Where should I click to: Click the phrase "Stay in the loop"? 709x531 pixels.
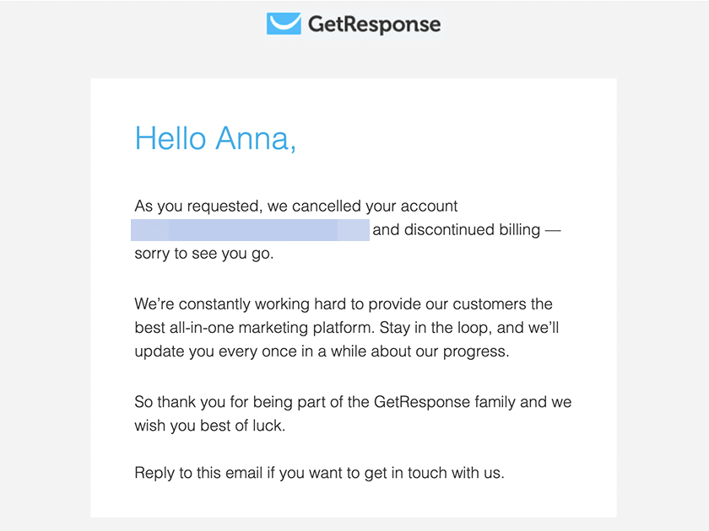coord(434,328)
